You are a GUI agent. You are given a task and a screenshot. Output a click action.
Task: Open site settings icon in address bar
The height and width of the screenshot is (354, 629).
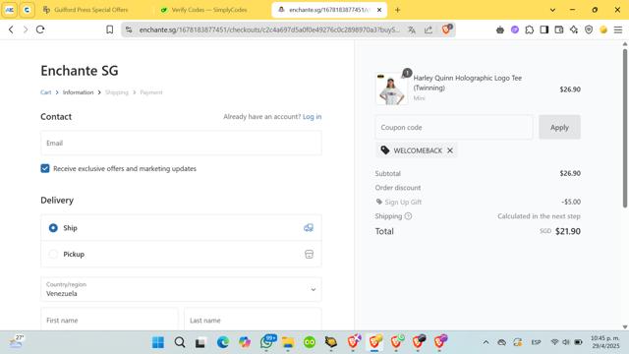tap(129, 29)
